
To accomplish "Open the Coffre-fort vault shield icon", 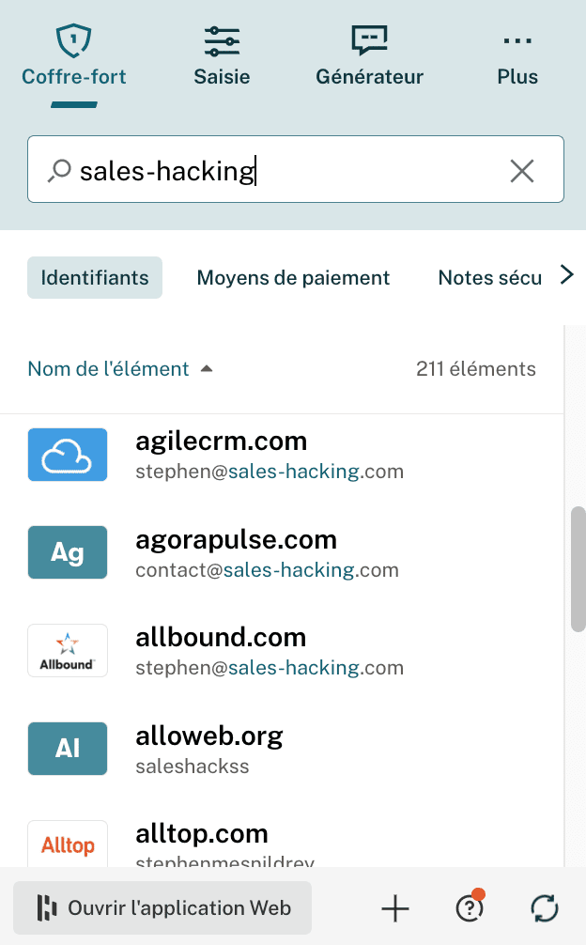I will [73, 39].
